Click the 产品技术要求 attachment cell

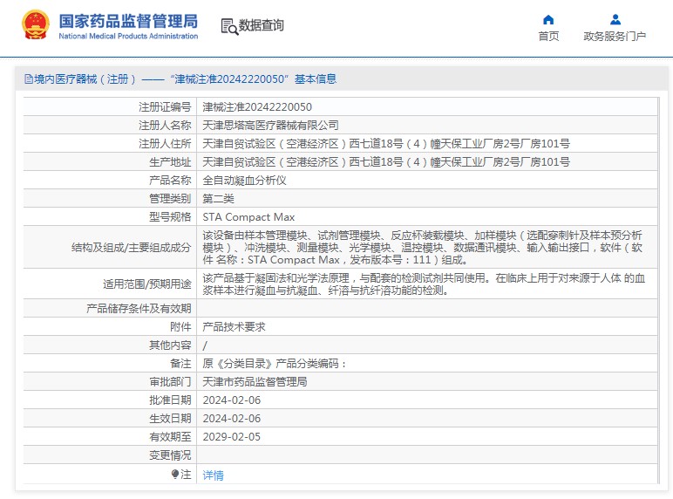tap(234, 327)
